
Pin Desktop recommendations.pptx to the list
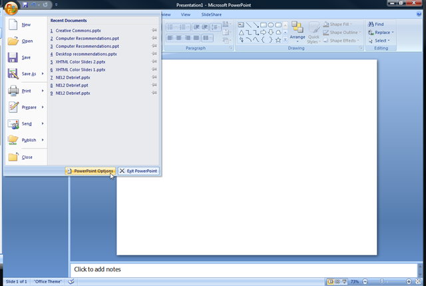click(154, 53)
